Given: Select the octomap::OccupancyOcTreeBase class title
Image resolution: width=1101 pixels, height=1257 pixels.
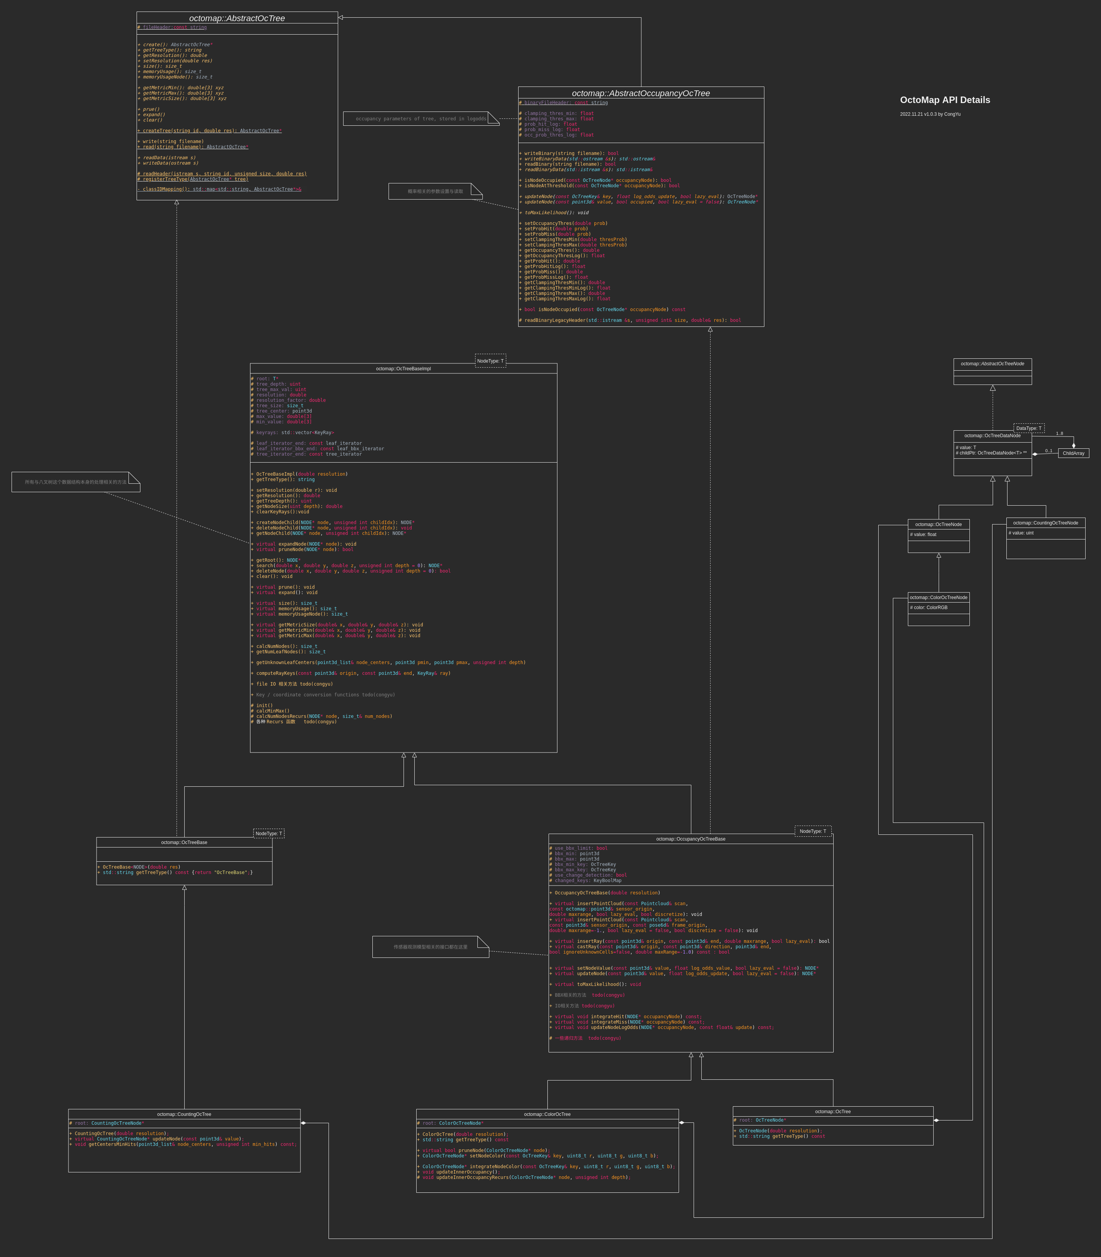Looking at the screenshot, I should [x=690, y=839].
